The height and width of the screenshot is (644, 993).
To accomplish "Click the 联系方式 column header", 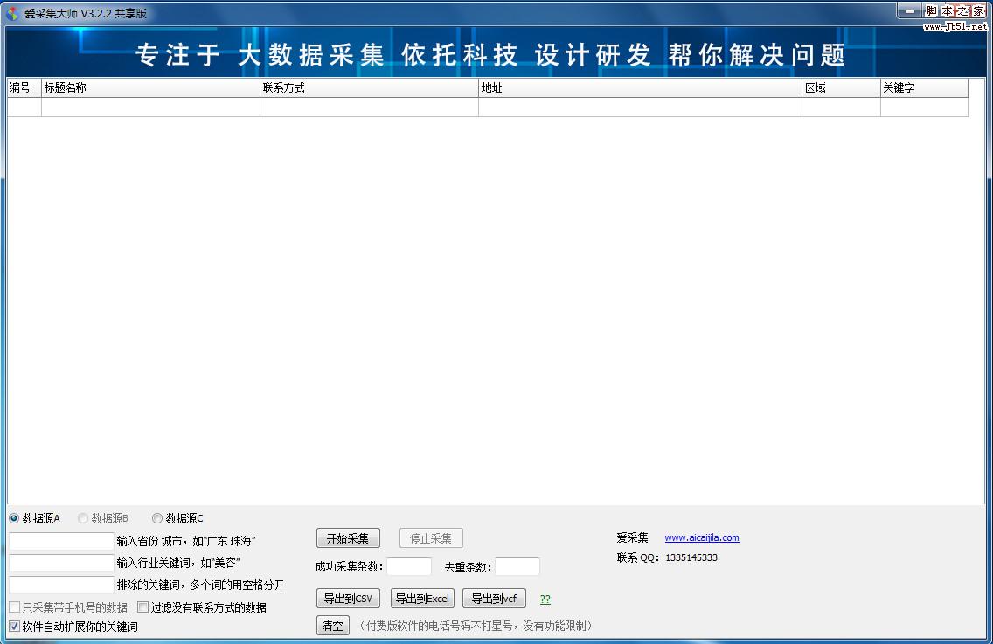I will [x=368, y=87].
